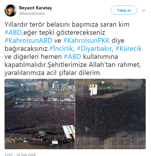Open the first #ABD hashtag
Image resolution: width=151 pixels, height=156 pixels.
[13, 32]
